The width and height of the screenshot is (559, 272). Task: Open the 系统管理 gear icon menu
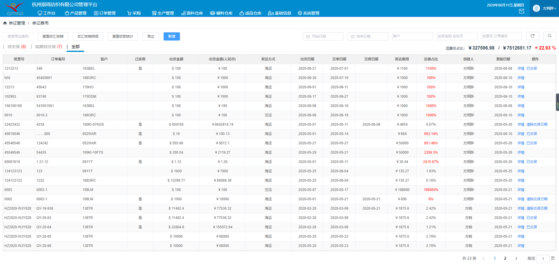(308, 13)
